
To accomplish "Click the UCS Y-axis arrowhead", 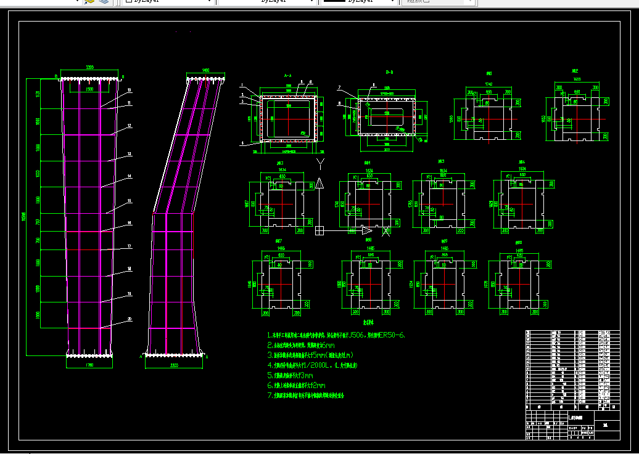I will click(x=319, y=183).
